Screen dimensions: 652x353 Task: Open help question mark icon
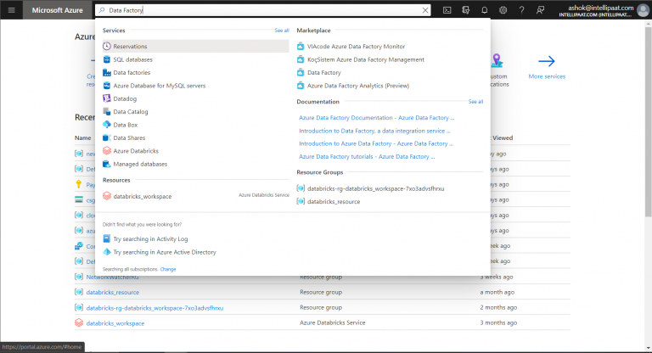(521, 10)
